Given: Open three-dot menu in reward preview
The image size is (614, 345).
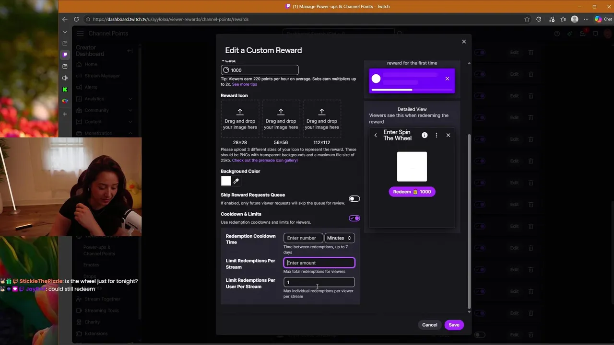Looking at the screenshot, I should [436, 136].
